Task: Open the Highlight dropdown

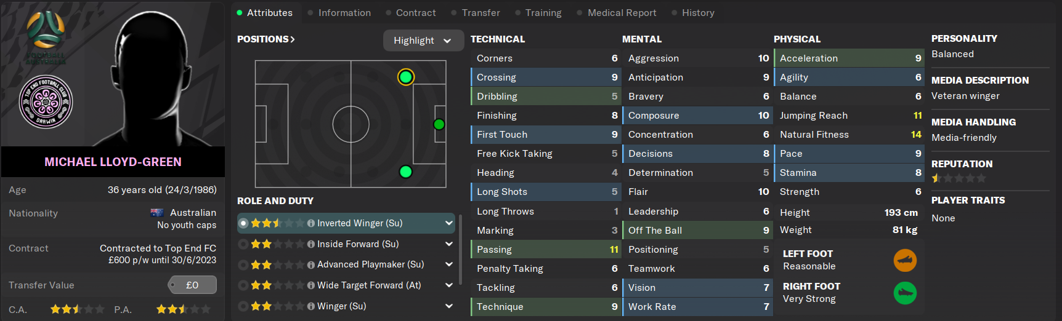Action: tap(423, 41)
